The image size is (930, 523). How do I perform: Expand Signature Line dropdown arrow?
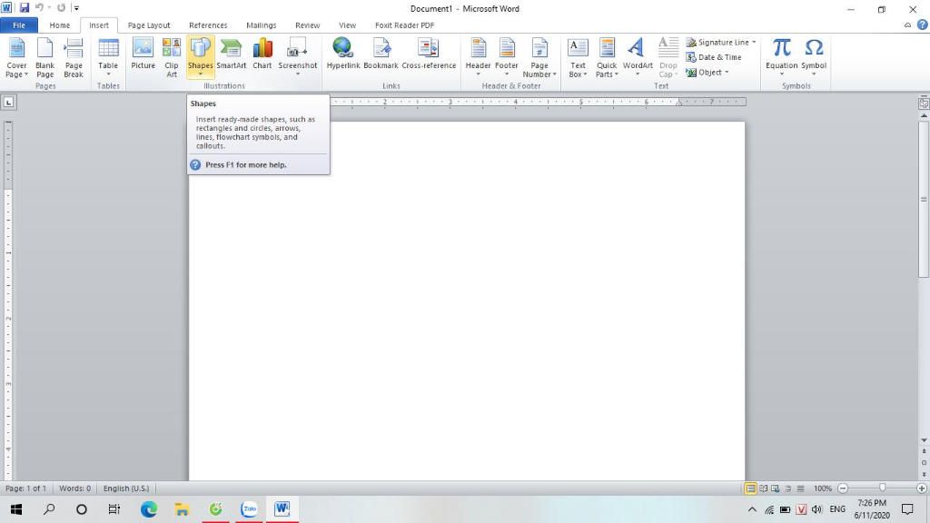(754, 42)
